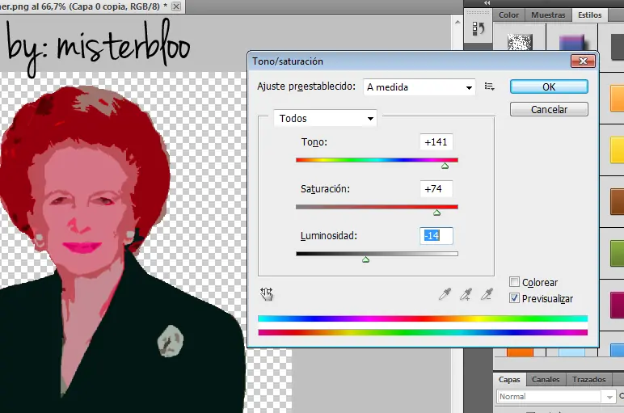This screenshot has height=413, width=624.
Task: Click the Saturación value field
Action: (436, 188)
